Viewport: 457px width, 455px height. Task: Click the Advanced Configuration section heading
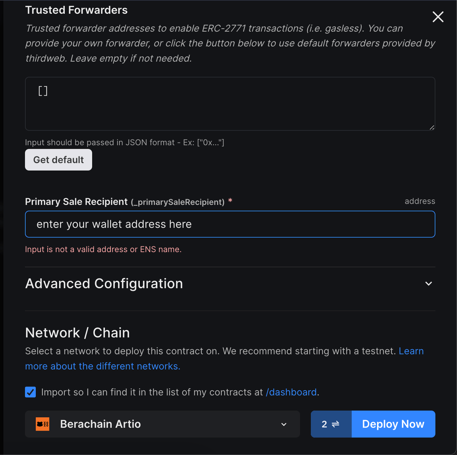click(104, 284)
